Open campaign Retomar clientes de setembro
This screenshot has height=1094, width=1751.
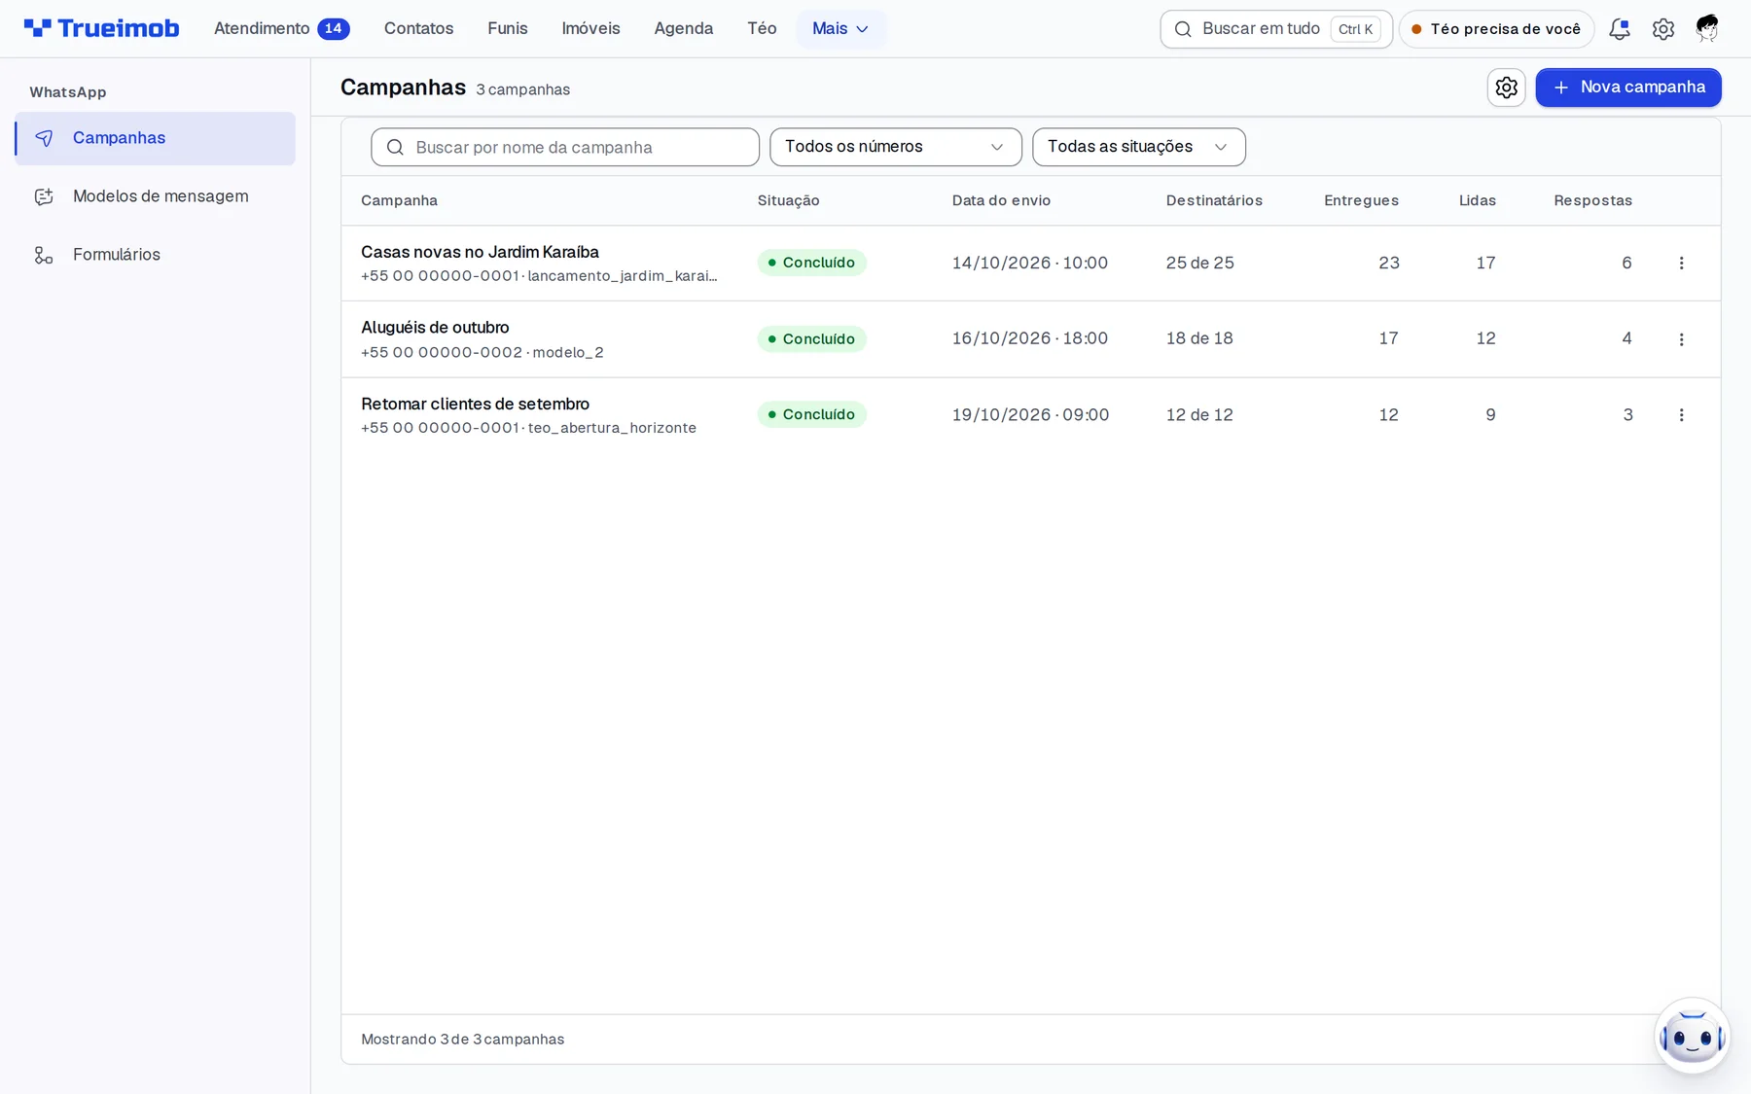[x=475, y=404]
